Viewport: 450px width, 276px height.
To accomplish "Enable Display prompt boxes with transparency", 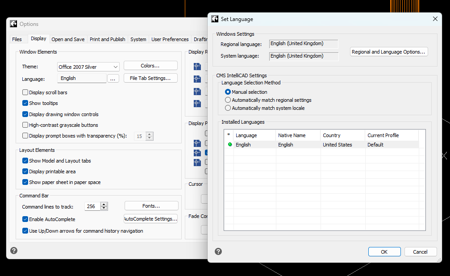I will [x=25, y=136].
